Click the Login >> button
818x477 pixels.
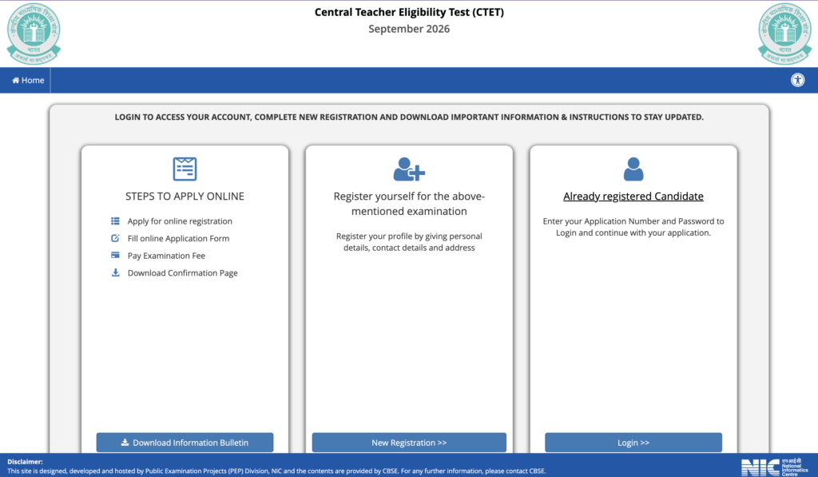pos(633,443)
